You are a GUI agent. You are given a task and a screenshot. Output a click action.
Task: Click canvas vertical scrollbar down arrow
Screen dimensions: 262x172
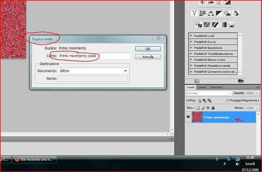[x=172, y=130]
